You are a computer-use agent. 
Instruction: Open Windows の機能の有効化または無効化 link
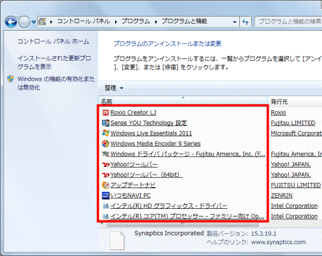point(56,83)
